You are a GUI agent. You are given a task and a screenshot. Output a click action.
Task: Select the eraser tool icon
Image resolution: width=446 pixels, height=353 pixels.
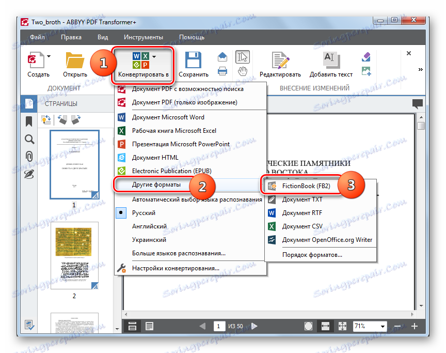tap(366, 57)
